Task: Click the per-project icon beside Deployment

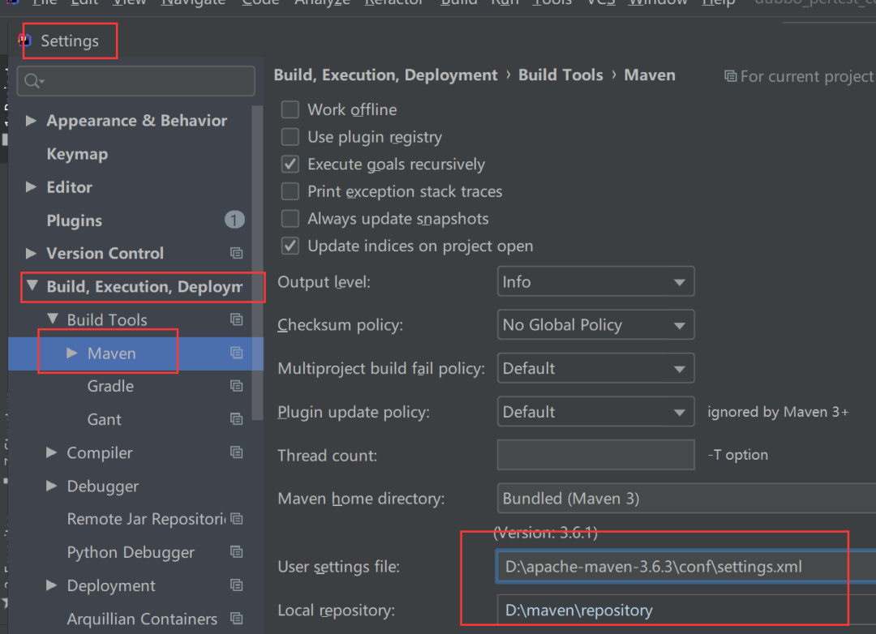Action: coord(236,585)
